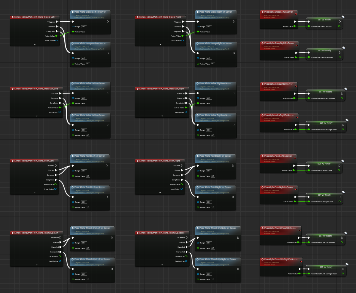The height and width of the screenshot is (293, 356).
Task: Click Action Value 0.0 field on Pose Alpha Grasp Right node
Action: (213, 64)
